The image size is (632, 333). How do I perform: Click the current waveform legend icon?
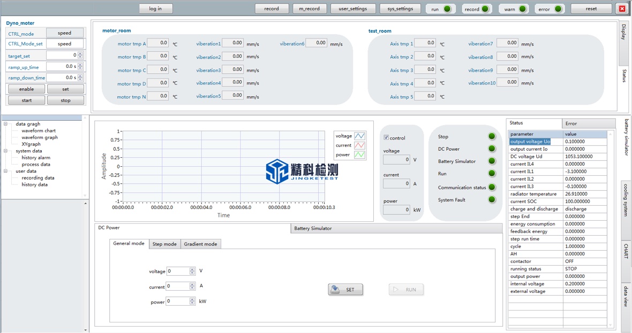pyautogui.click(x=359, y=145)
